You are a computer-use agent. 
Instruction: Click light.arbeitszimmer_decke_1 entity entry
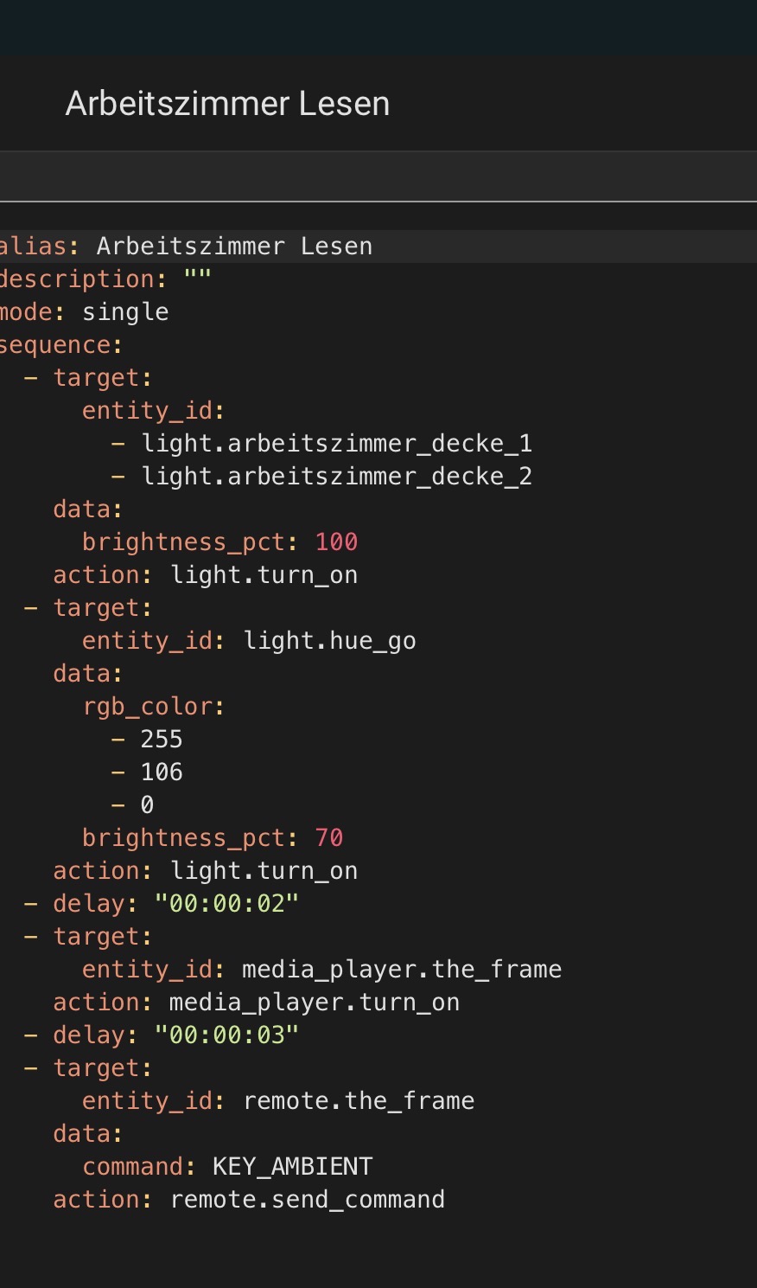click(336, 444)
